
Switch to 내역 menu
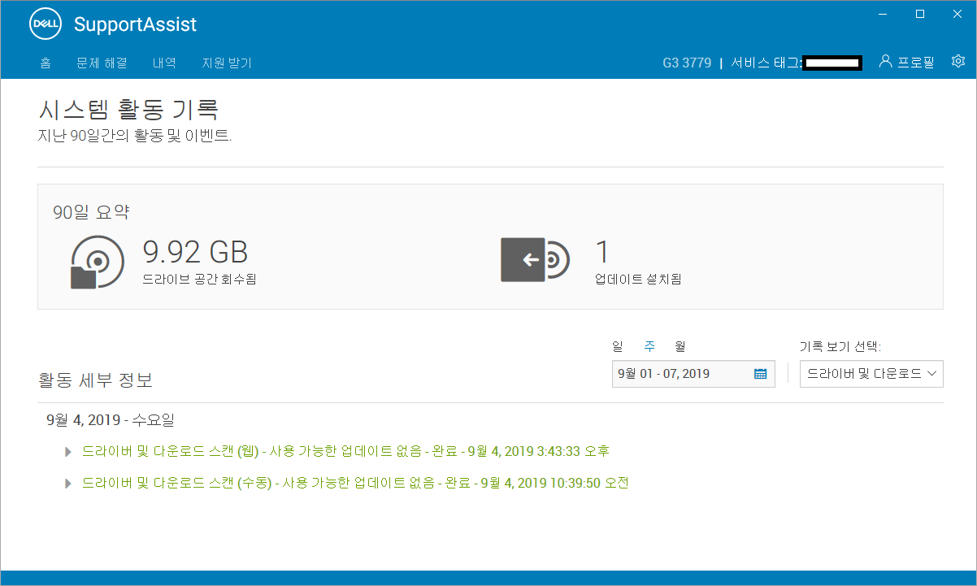(164, 63)
